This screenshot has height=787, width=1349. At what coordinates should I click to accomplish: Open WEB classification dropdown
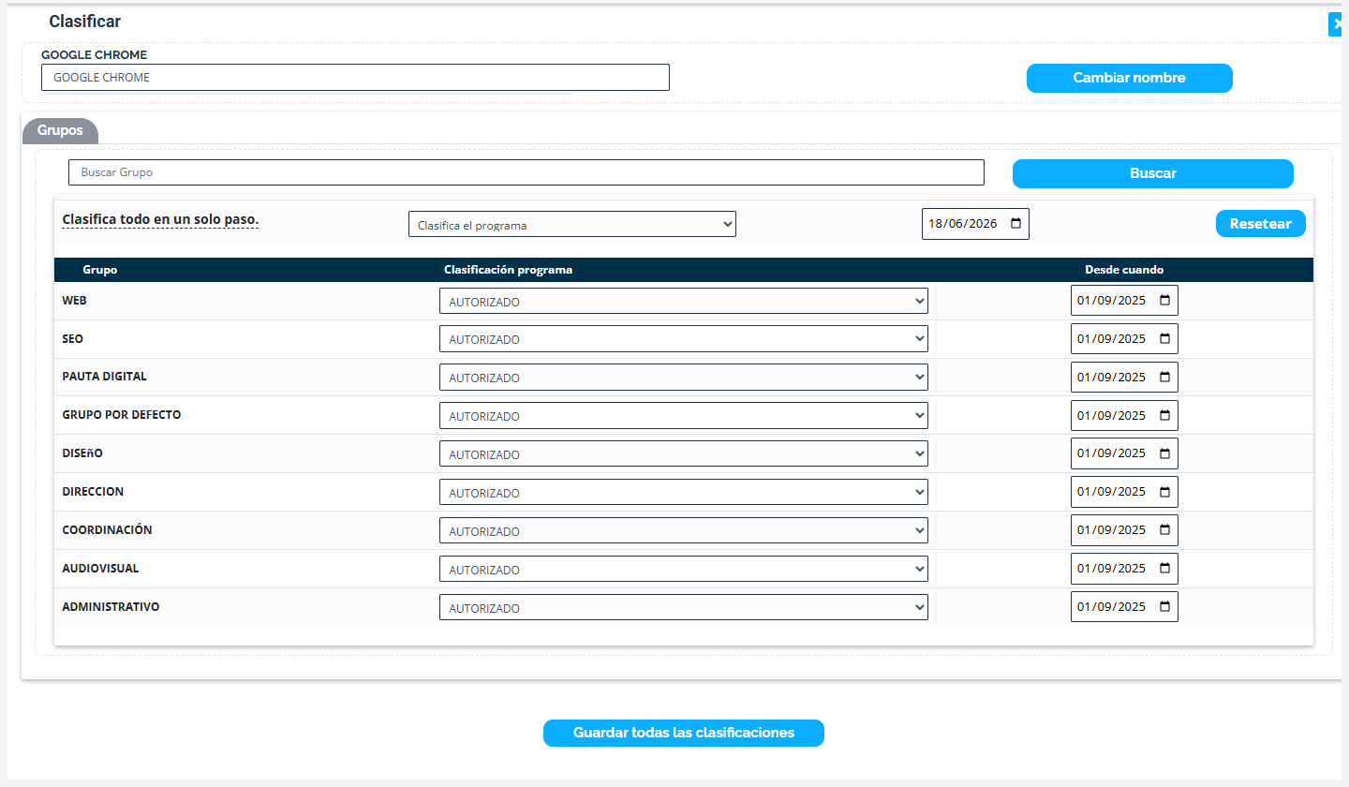click(x=684, y=301)
